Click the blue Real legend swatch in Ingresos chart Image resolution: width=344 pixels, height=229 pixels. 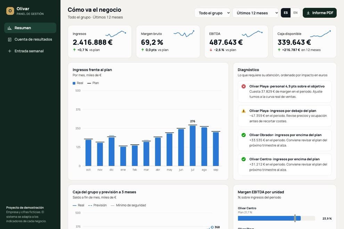point(74,83)
